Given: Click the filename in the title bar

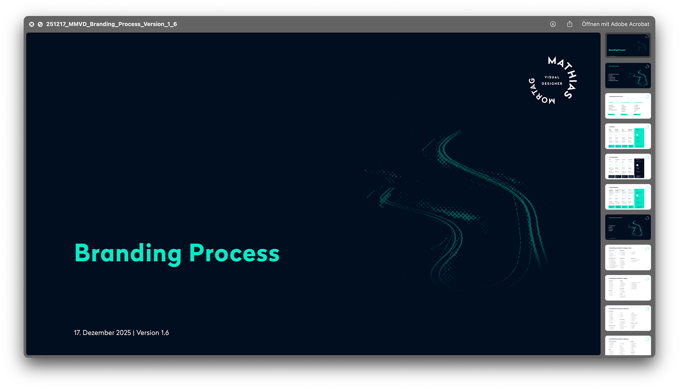Looking at the screenshot, I should [x=112, y=24].
